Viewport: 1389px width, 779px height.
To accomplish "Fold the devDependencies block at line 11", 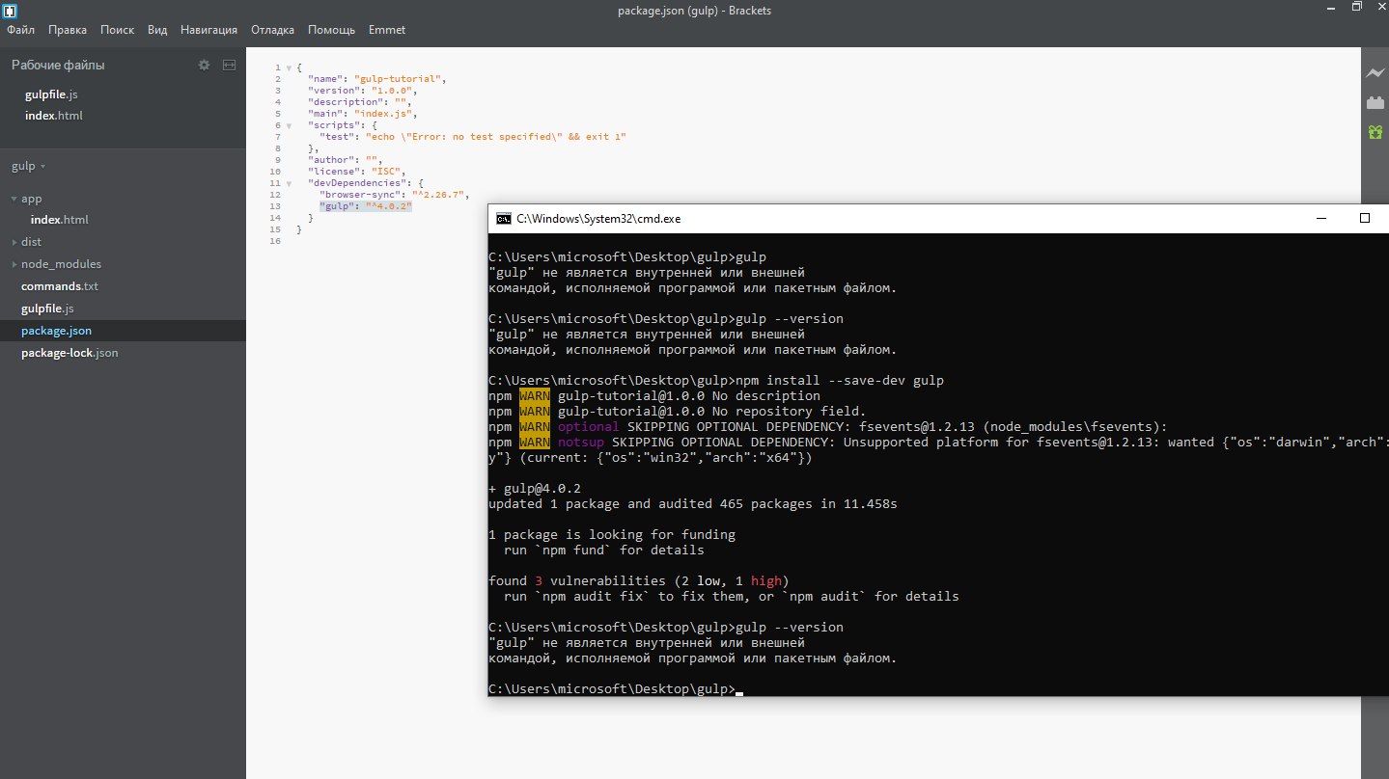I will click(x=289, y=183).
